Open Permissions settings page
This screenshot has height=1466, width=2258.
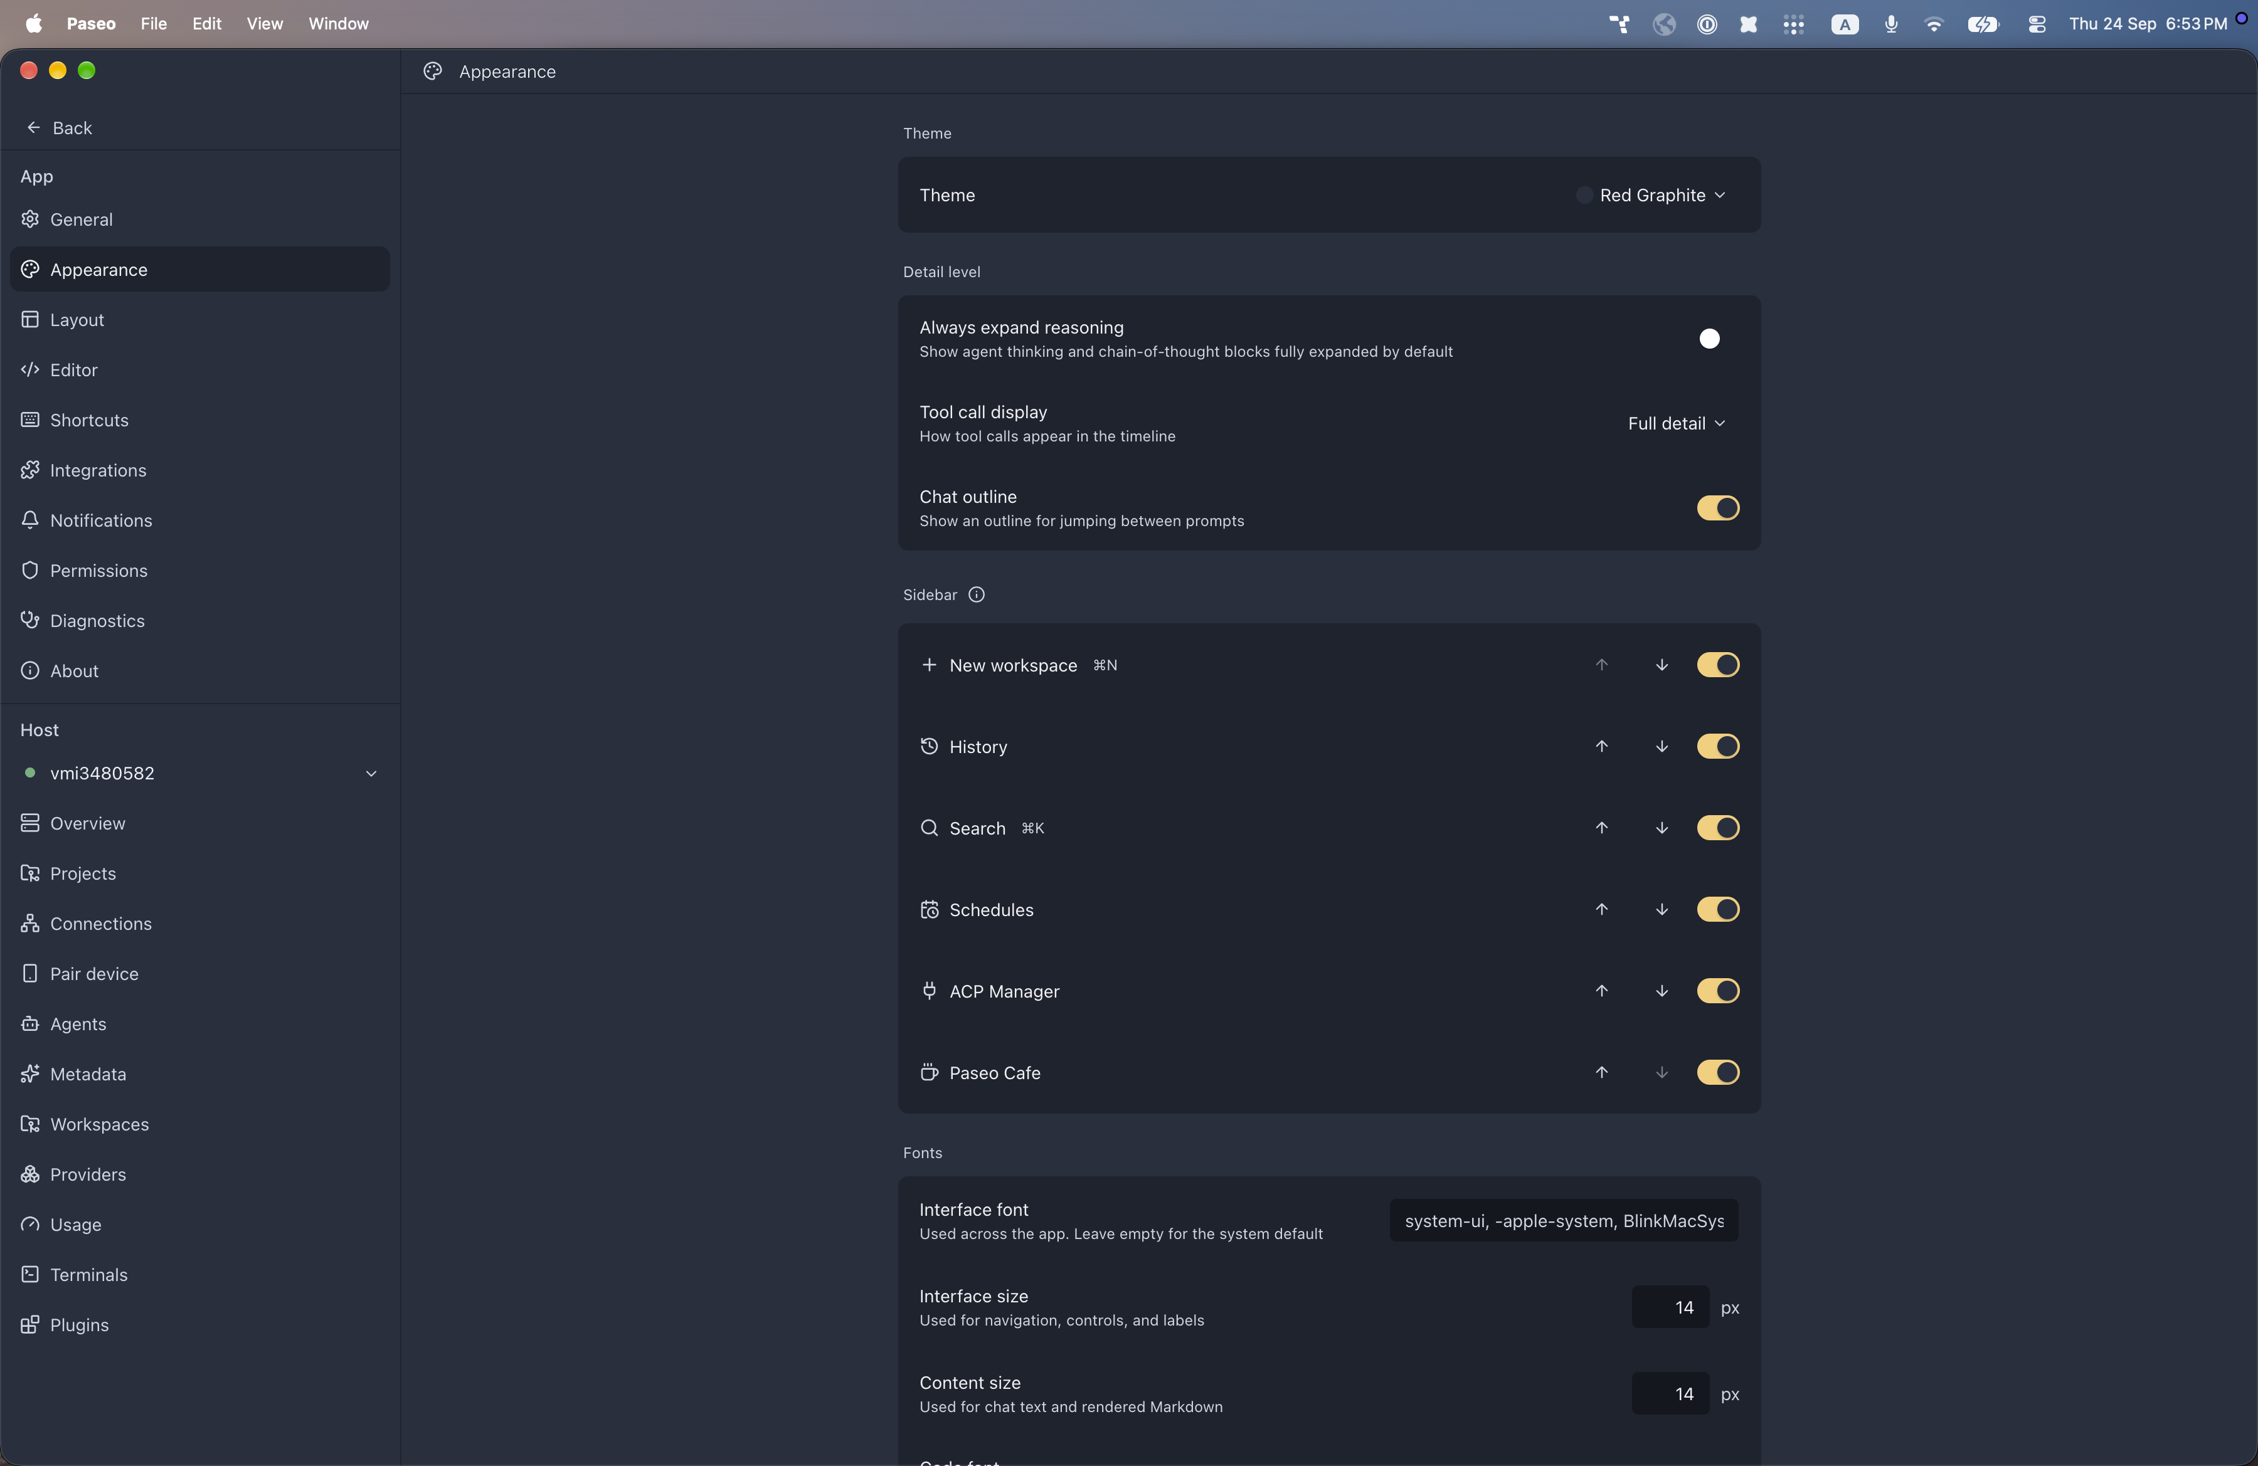pos(199,571)
